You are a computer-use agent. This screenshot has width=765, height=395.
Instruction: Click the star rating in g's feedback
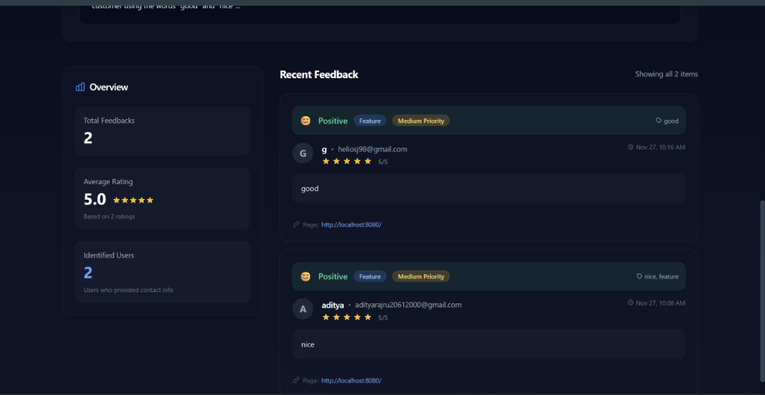pos(347,161)
